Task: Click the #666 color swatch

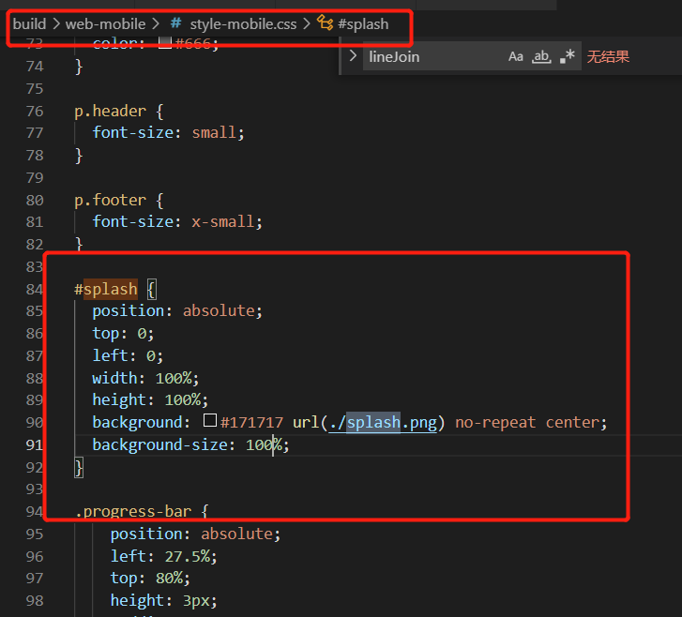Action: [165, 43]
